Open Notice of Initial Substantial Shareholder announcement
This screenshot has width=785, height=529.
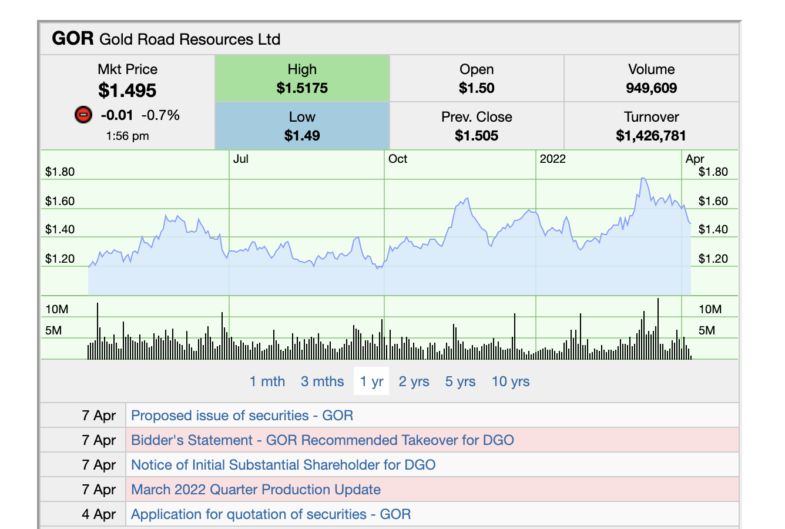[x=283, y=465]
